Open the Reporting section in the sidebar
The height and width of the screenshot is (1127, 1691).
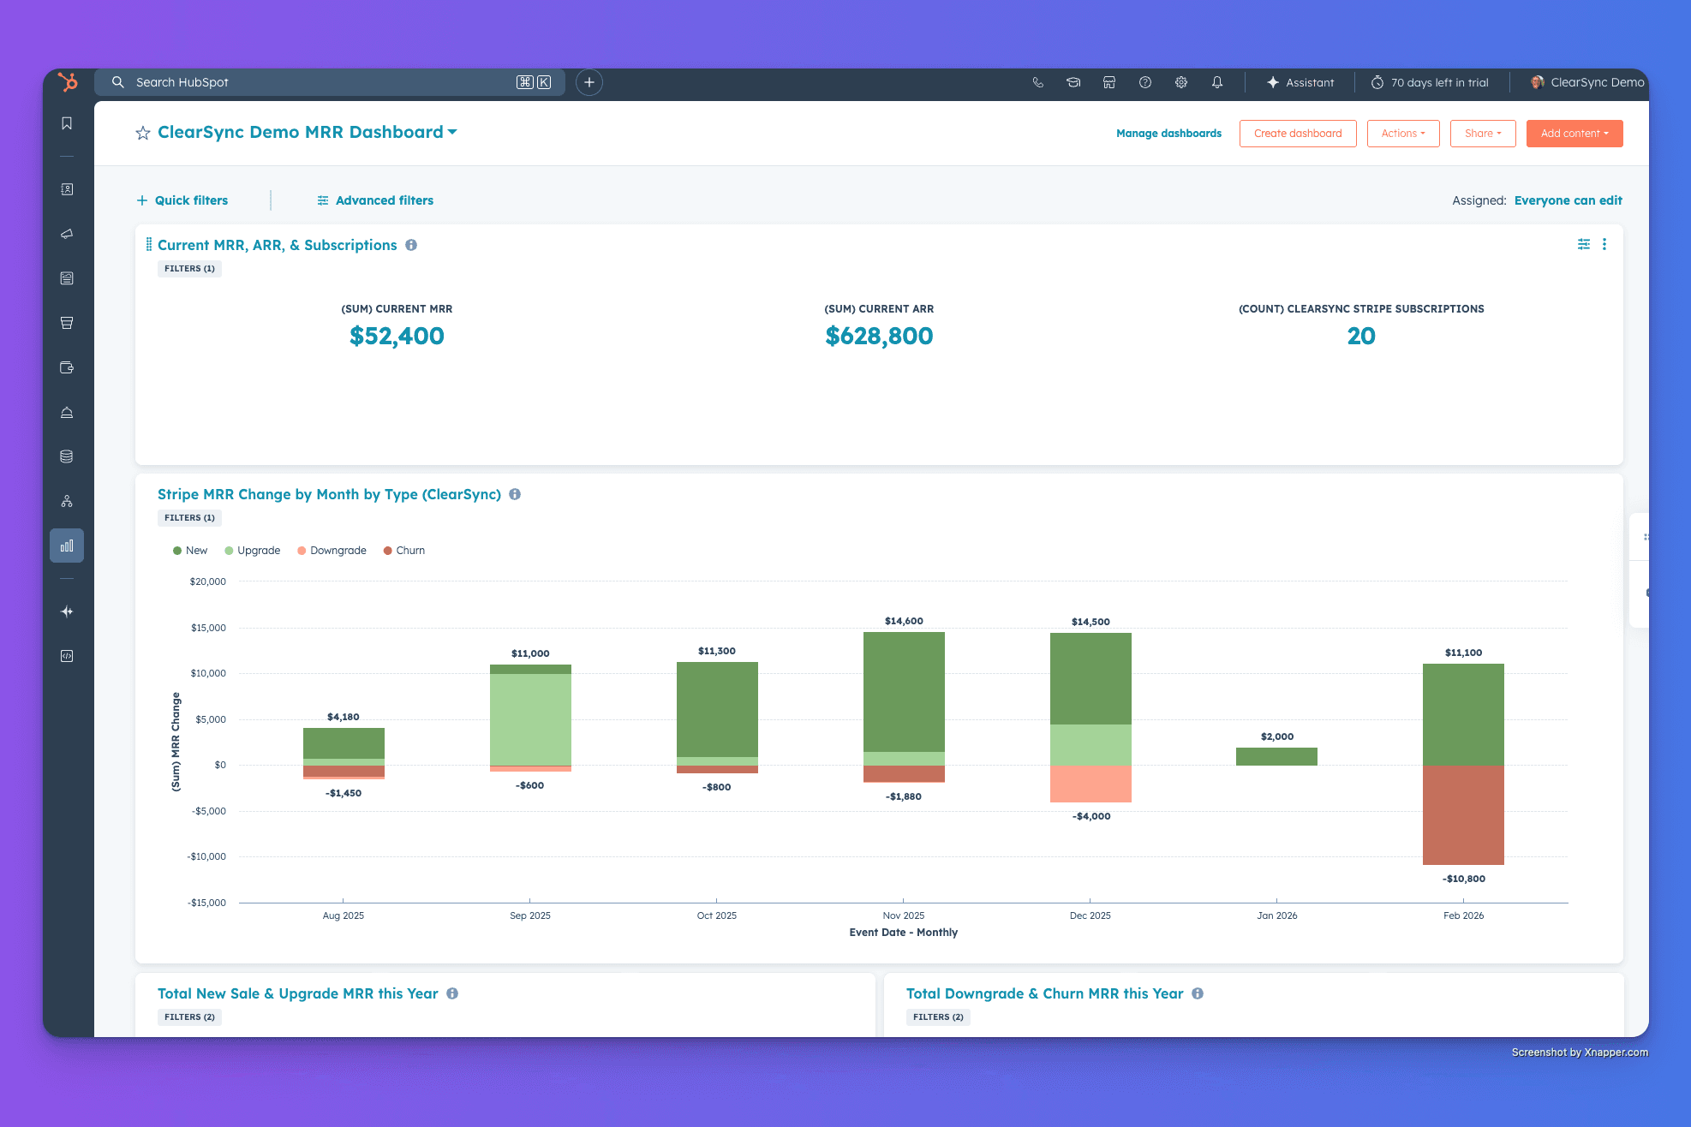67,545
